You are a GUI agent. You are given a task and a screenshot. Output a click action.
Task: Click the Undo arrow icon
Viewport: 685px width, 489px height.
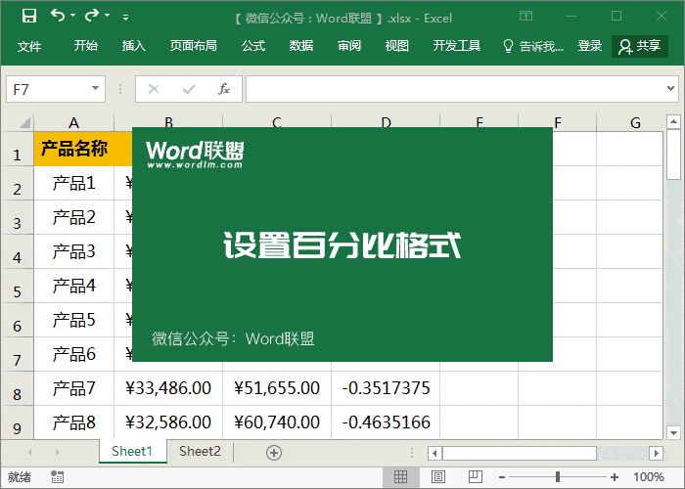point(58,16)
